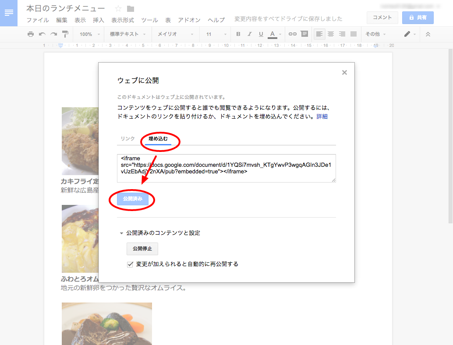The width and height of the screenshot is (453, 345).
Task: Click the 公開停止 button
Action: [x=142, y=249]
